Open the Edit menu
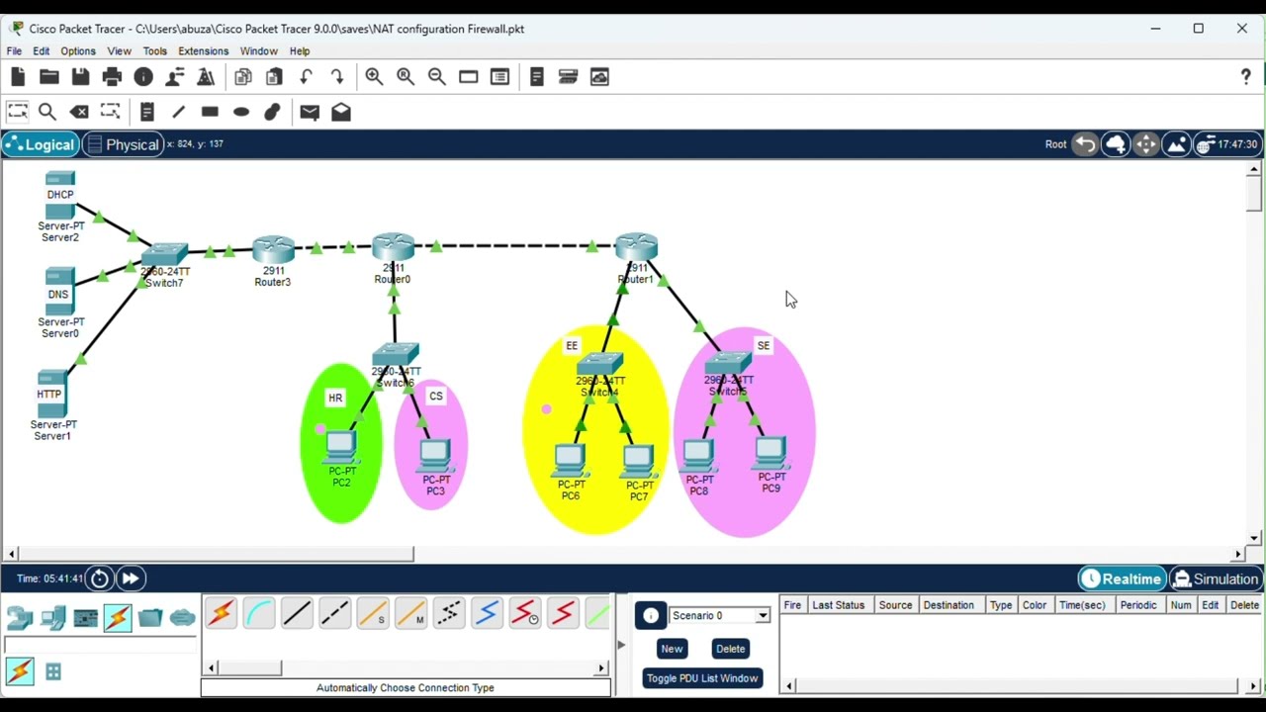Image resolution: width=1266 pixels, height=712 pixels. click(x=42, y=51)
